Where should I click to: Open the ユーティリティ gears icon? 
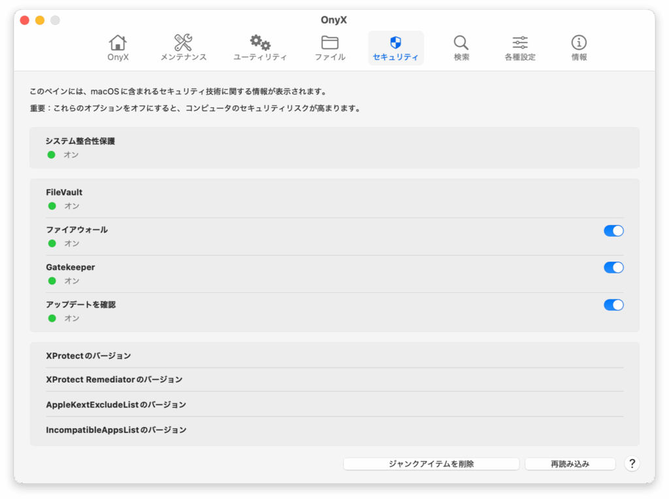tap(260, 43)
